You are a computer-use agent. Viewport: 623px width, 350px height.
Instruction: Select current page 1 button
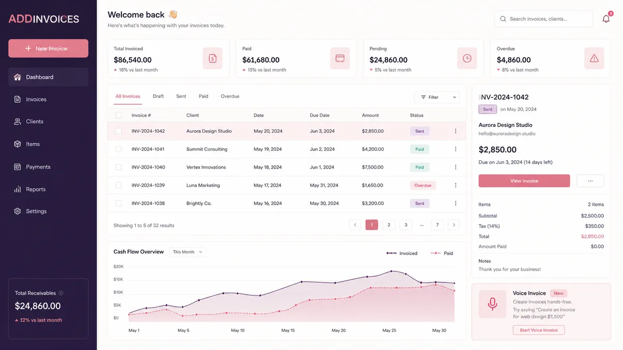[x=372, y=225]
